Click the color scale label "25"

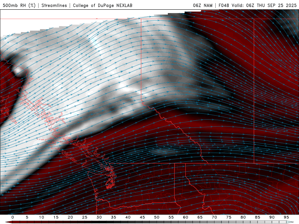coord(85,217)
